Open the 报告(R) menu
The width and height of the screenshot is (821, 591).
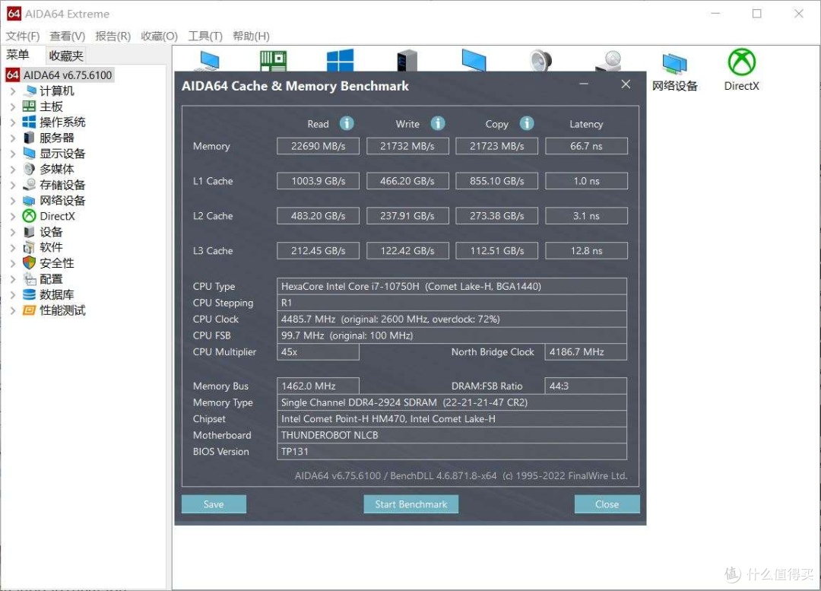pos(113,36)
